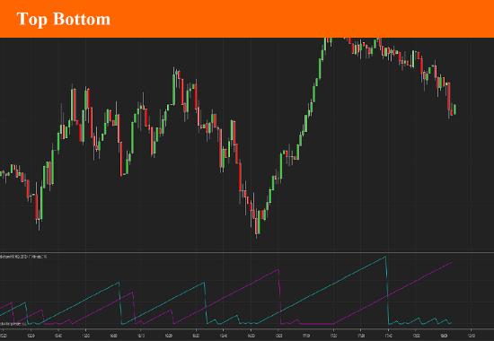Image resolution: width=494 pixels, height=341 pixels.
Task: Click the end point of the magenta line
Action: 452,262
